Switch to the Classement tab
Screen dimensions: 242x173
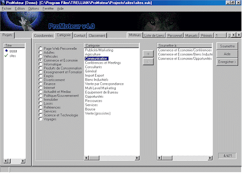pos(97,36)
